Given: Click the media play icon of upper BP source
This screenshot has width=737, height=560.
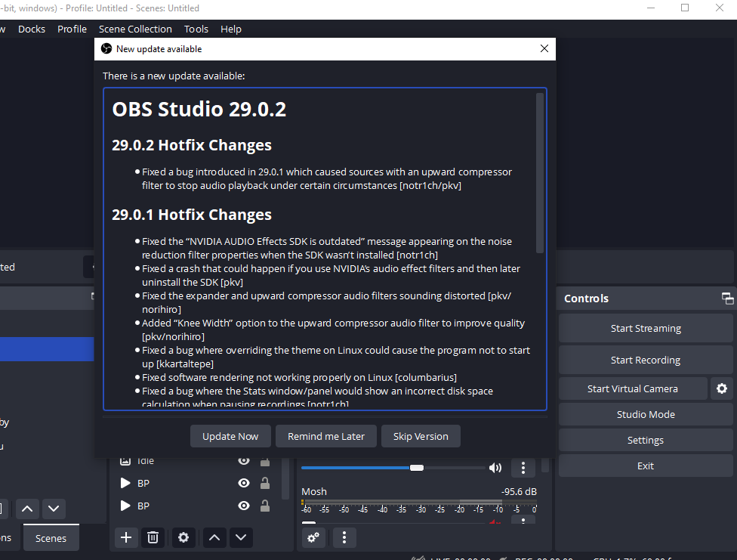Looking at the screenshot, I should point(125,484).
